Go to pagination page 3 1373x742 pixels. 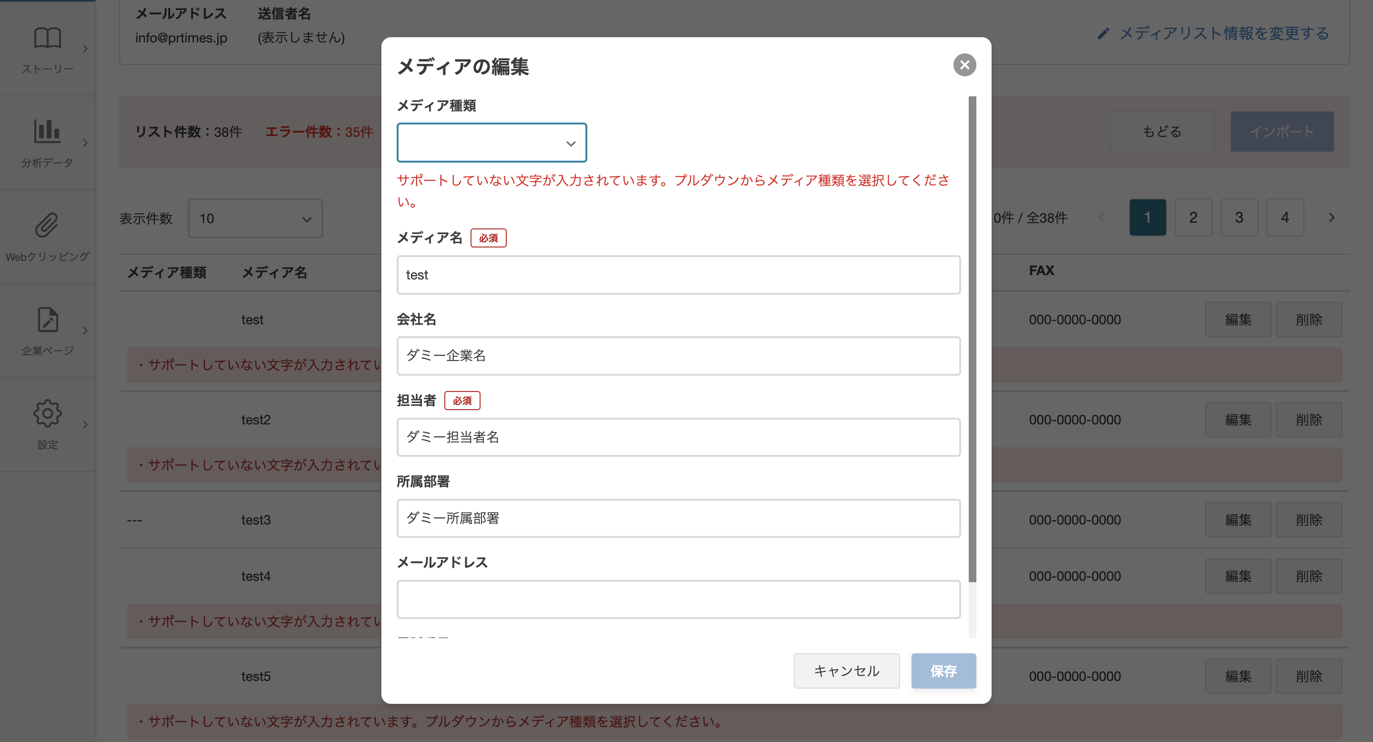pos(1239,217)
